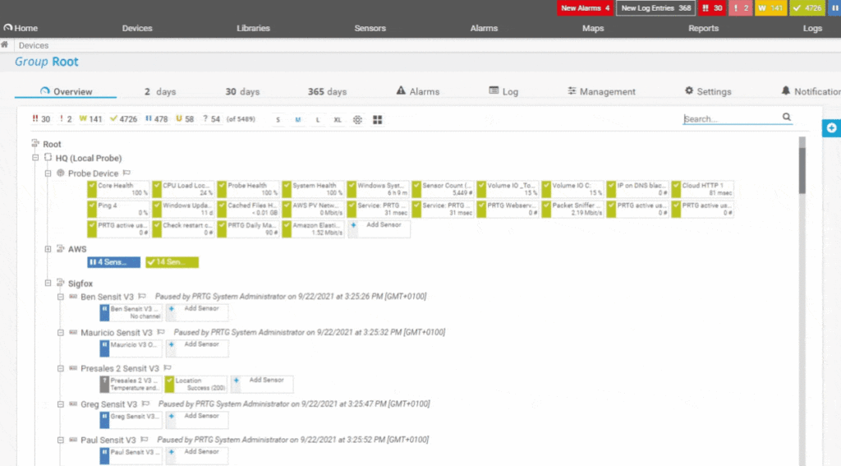The height and width of the screenshot is (466, 841).
Task: Filter by 30 down sensors in status bar
Action: [x=41, y=119]
